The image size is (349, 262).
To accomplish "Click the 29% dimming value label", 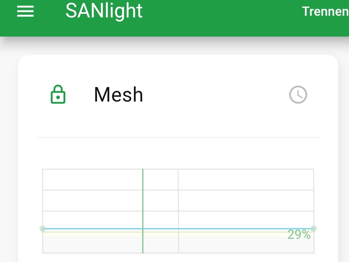I will (x=299, y=235).
